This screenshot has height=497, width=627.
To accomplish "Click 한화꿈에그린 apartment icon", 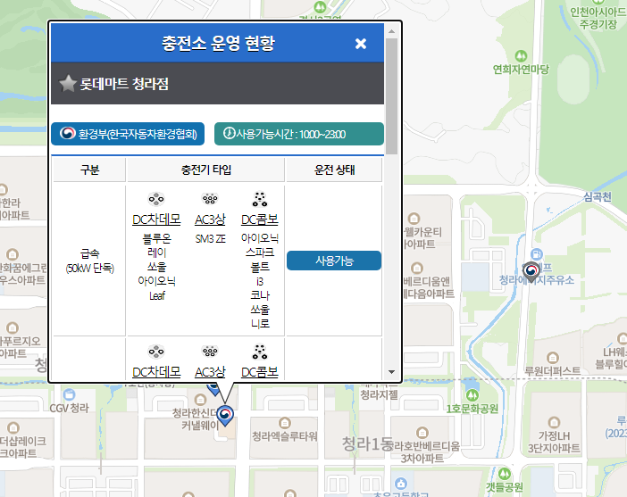I will click(13, 254).
